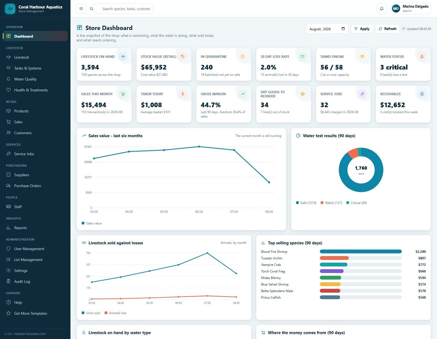
Task: Open the notifications bell
Action: [x=382, y=9]
